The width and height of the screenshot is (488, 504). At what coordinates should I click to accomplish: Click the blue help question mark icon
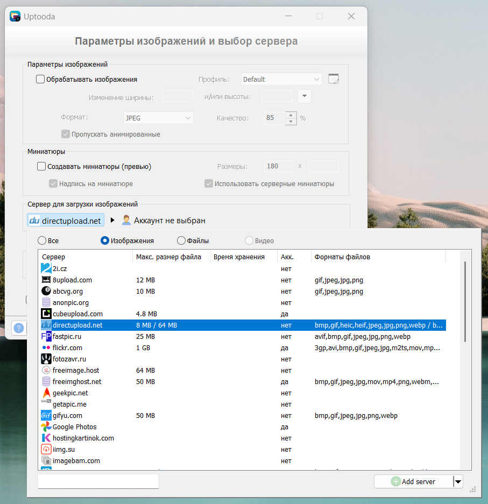19,328
